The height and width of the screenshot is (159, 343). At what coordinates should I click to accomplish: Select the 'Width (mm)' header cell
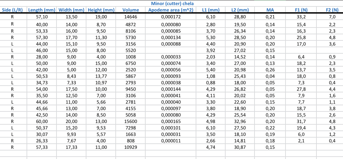71,10
